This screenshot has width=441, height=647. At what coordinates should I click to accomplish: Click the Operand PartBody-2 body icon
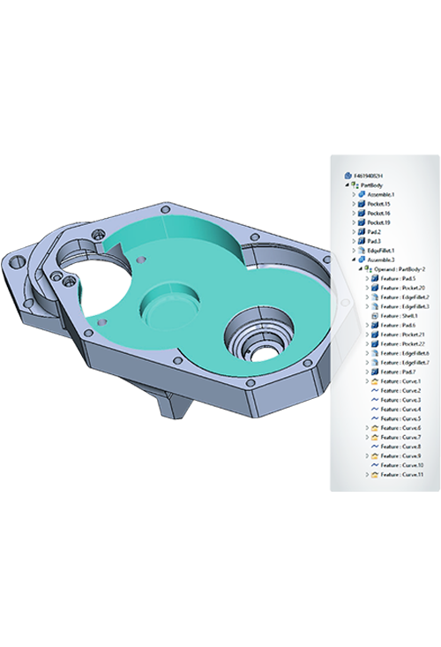coord(368,269)
